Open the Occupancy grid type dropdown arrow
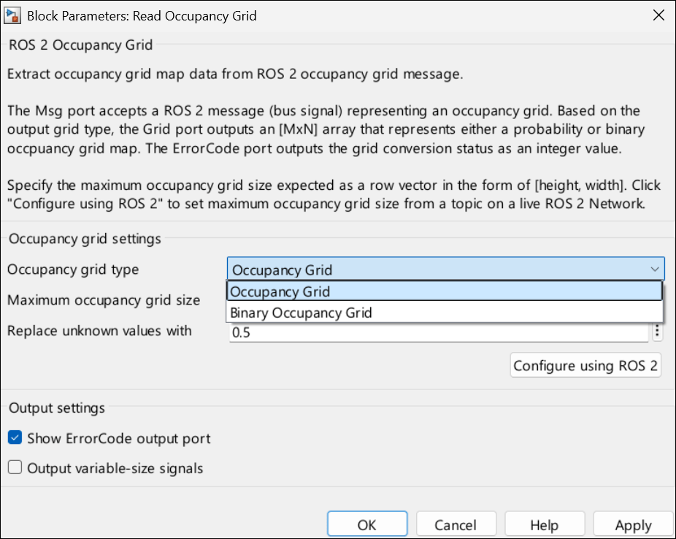This screenshot has width=676, height=539. tap(655, 269)
